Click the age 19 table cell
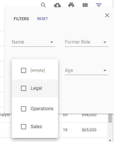 (x=65, y=130)
